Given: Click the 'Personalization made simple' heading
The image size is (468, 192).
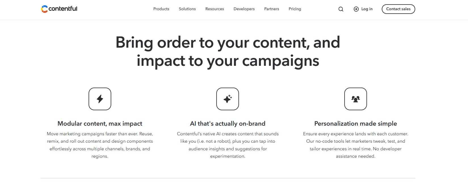Looking at the screenshot, I should tap(355, 123).
